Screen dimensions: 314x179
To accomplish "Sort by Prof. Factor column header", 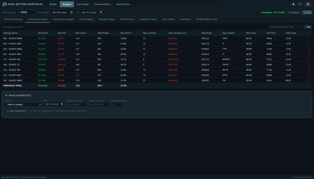I will click(x=81, y=33).
